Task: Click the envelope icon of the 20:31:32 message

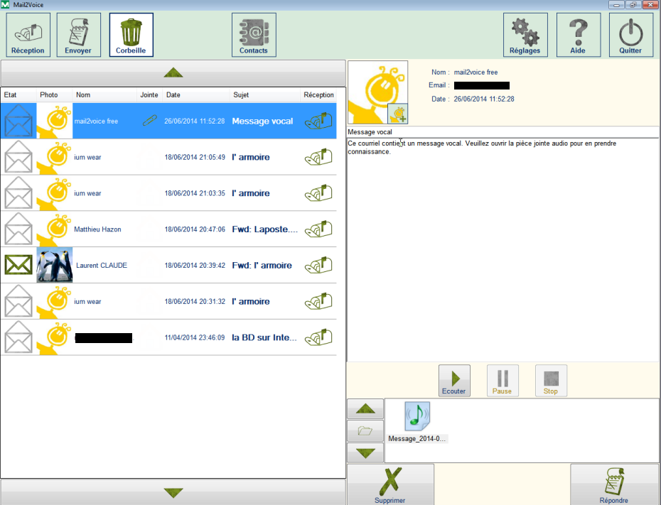Action: tap(18, 302)
